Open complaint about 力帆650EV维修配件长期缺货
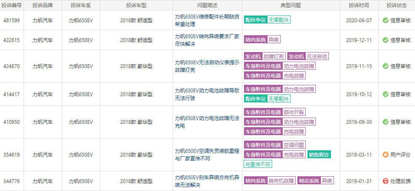415x191 pixels. [207, 21]
